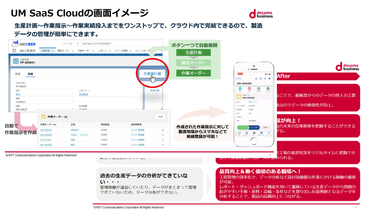Click the pencil edit icon for 品目 field

[x=73, y=94]
